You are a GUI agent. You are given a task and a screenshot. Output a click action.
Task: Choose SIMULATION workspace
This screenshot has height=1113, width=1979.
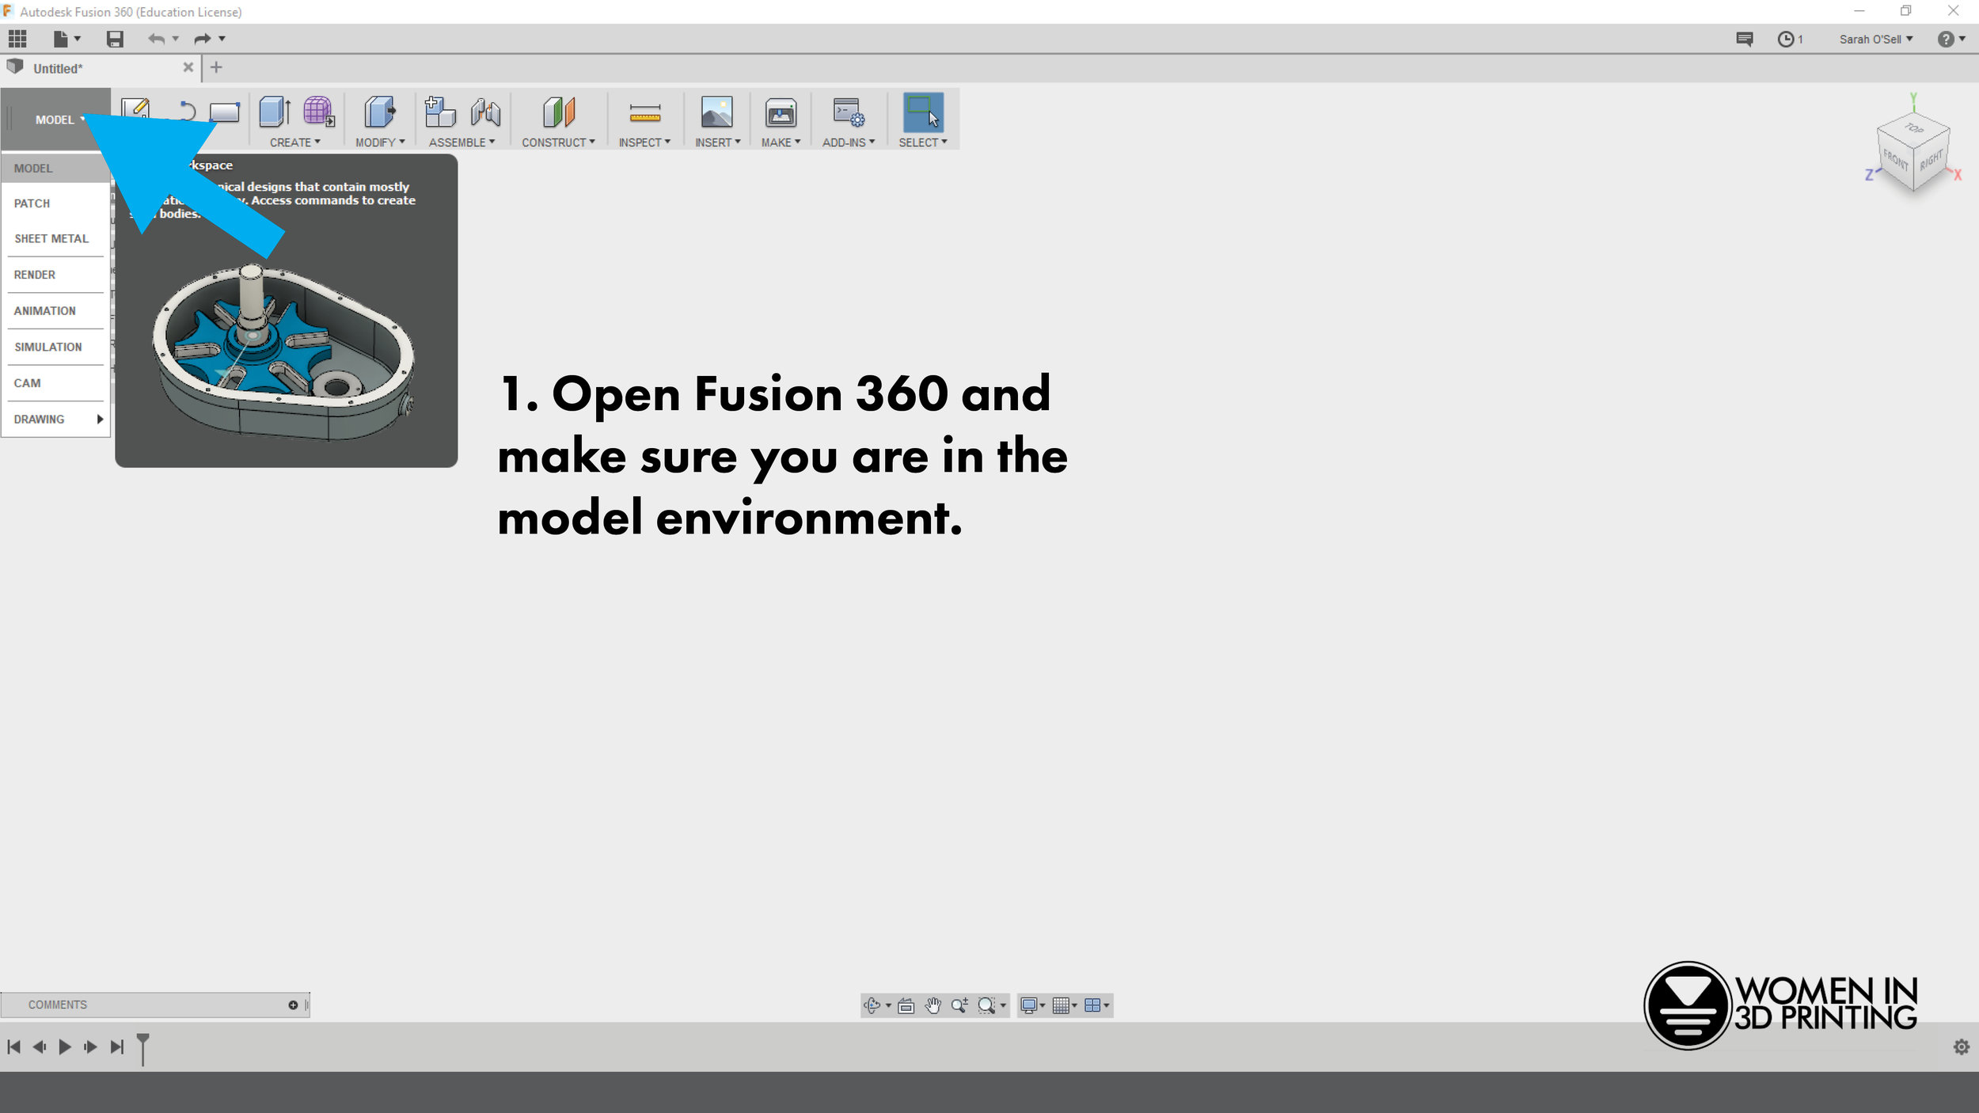coord(55,347)
